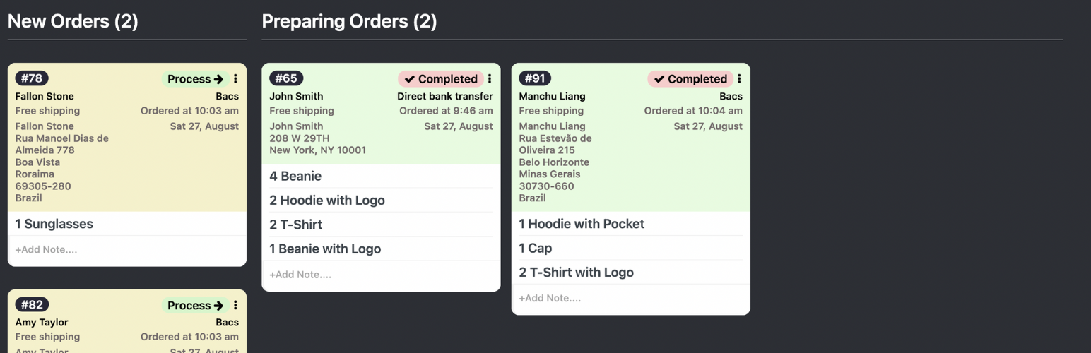The height and width of the screenshot is (353, 1091).
Task: Click the #82 order number badge
Action: (x=32, y=305)
